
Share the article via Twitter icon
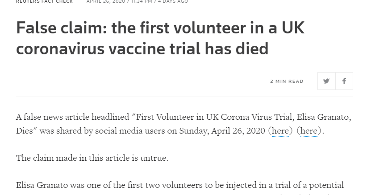pyautogui.click(x=326, y=81)
